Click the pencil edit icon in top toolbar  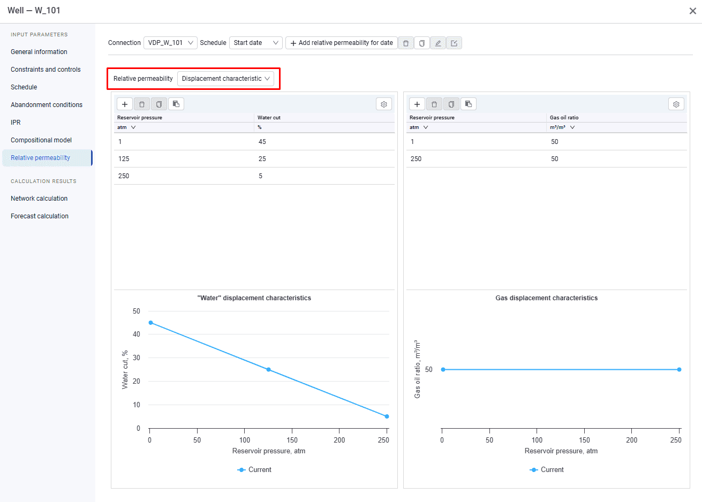(x=438, y=43)
